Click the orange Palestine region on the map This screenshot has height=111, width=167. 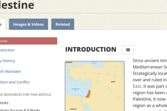[88, 94]
